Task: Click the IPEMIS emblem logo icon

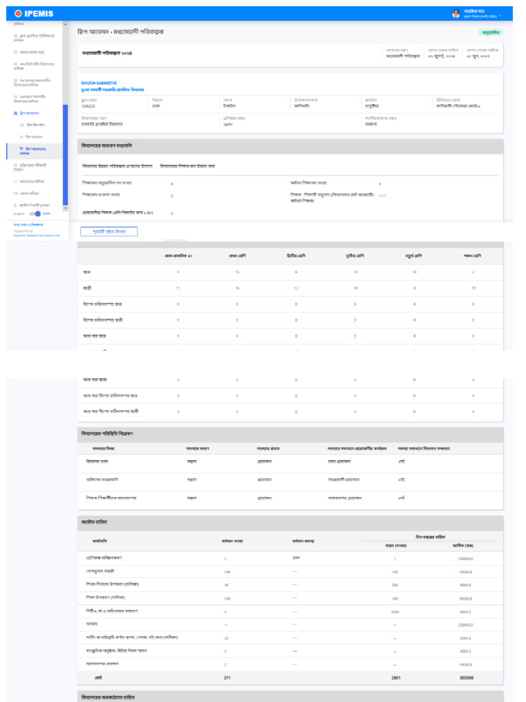Action: tap(18, 14)
